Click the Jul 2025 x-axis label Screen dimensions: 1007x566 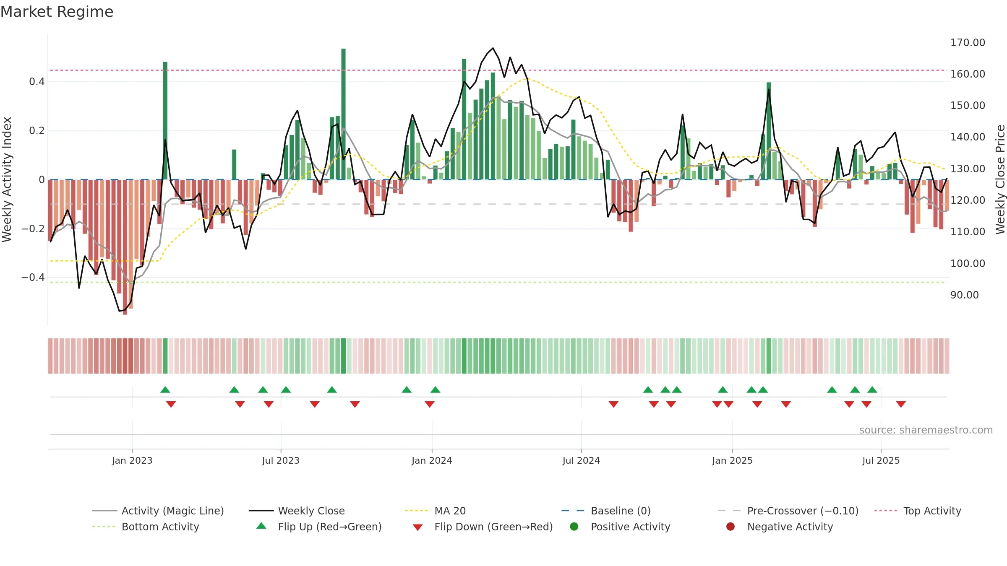881,460
